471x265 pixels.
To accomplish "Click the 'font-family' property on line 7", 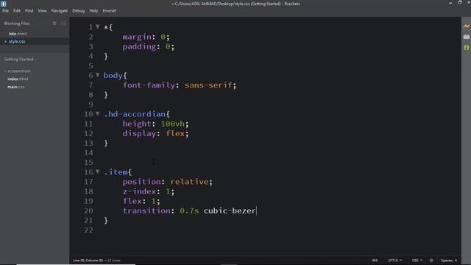I will 149,85.
